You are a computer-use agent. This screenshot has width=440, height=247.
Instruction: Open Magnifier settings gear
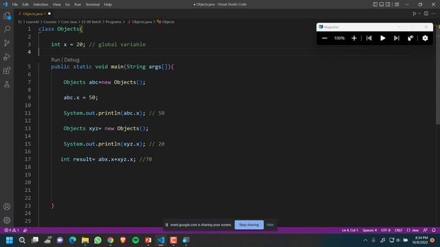425,38
